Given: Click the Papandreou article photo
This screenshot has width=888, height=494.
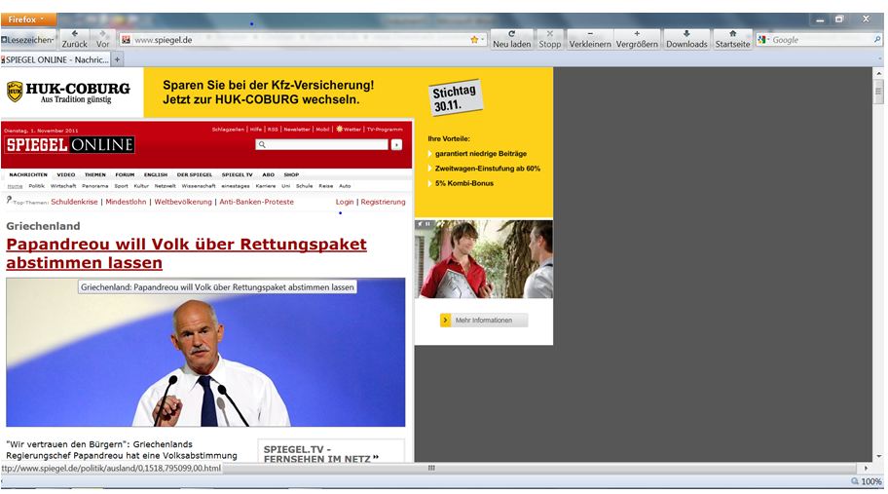Looking at the screenshot, I should pos(205,352).
